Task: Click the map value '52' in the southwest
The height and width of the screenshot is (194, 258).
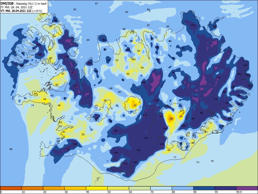Action: (x=83, y=135)
